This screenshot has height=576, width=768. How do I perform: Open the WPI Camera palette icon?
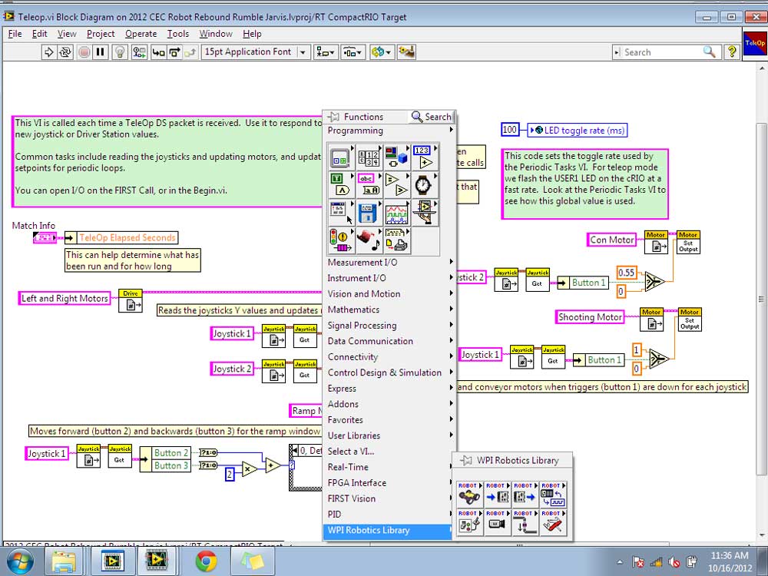coord(498,522)
